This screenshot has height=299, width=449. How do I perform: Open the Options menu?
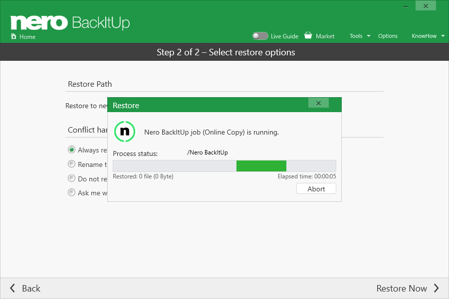tap(388, 36)
